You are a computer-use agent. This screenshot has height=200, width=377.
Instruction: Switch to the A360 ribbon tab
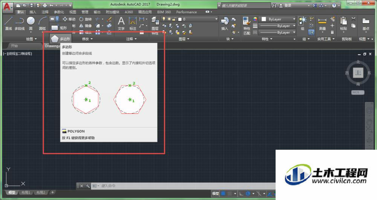pos(129,12)
